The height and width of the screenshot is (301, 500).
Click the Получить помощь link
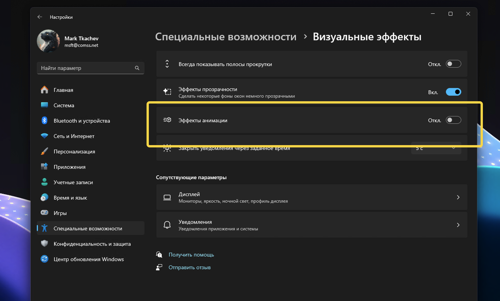(191, 255)
